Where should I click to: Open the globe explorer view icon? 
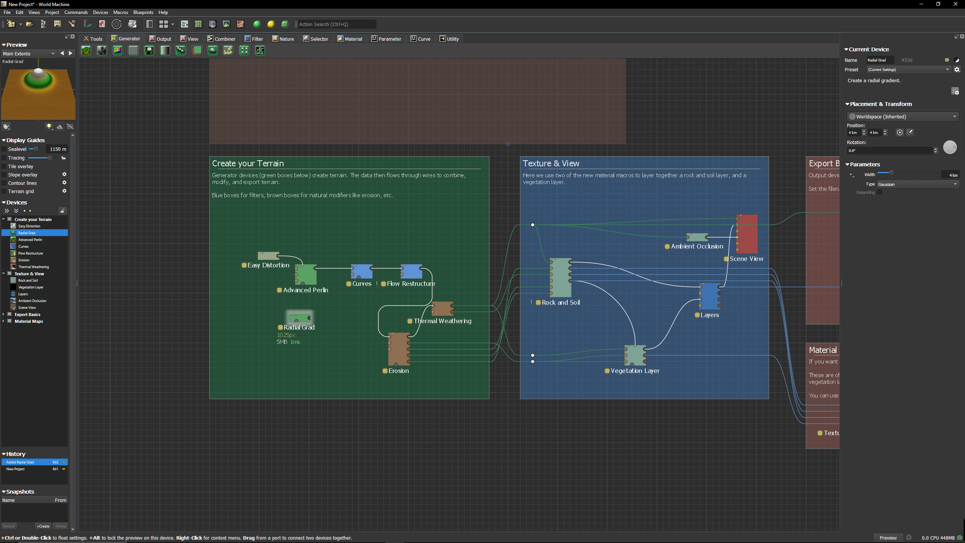pyautogui.click(x=213, y=24)
